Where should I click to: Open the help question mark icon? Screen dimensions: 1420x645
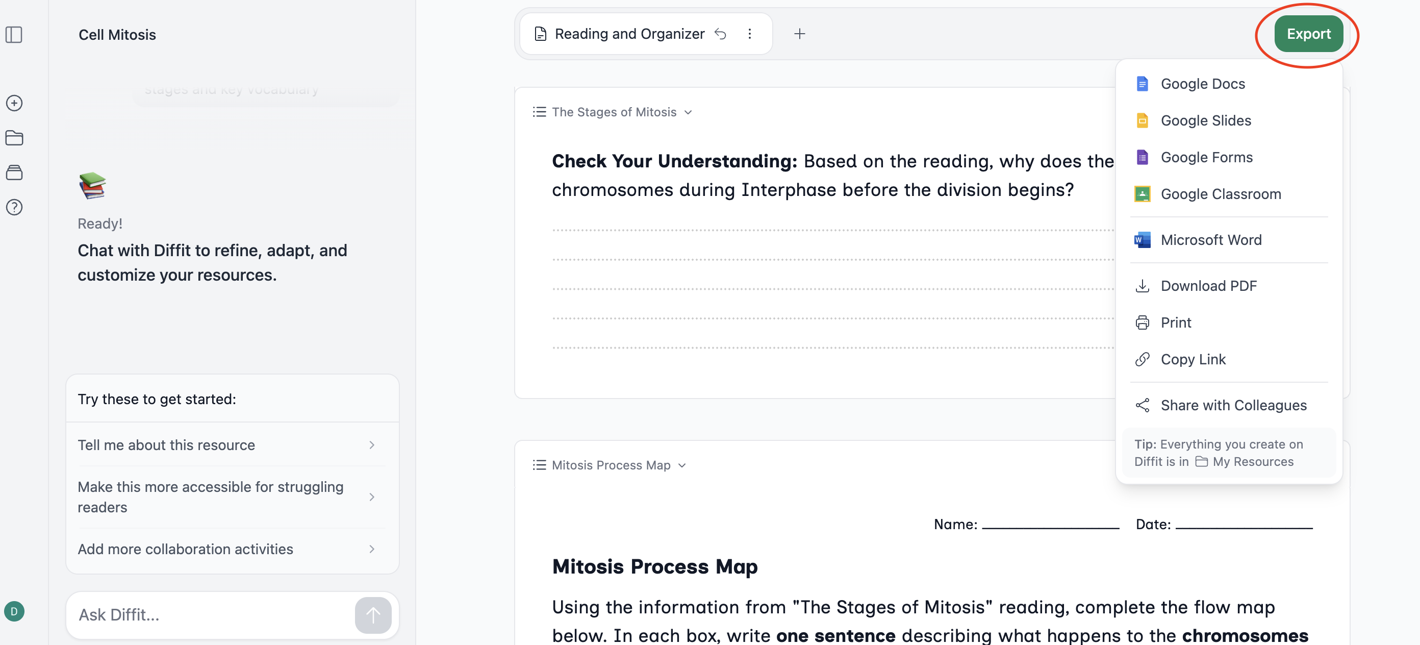[x=14, y=207]
